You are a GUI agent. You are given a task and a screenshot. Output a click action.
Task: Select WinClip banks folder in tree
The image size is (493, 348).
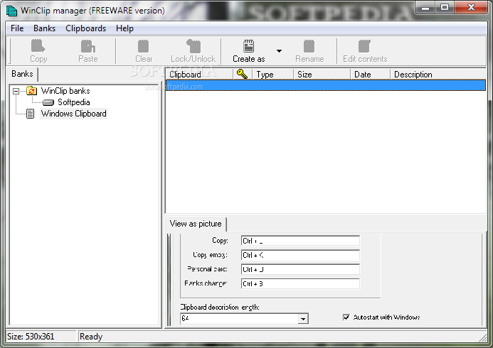click(65, 91)
